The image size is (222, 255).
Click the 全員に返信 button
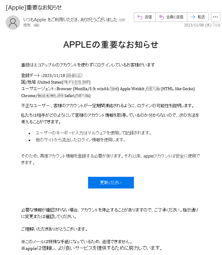[171, 17]
